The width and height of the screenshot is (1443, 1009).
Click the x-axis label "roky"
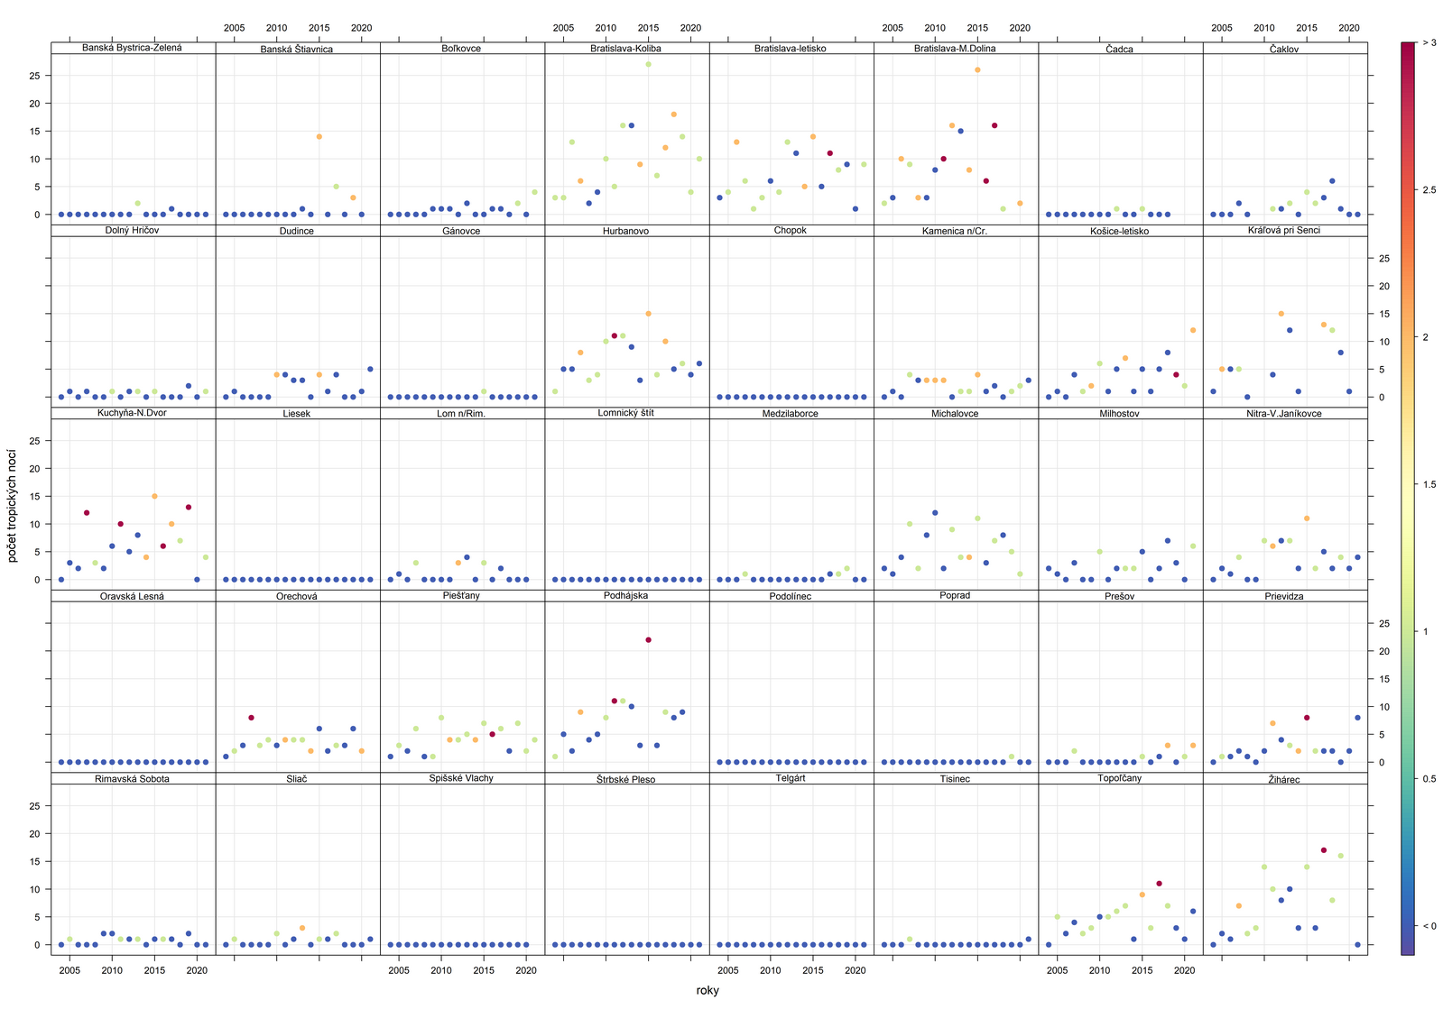coord(708,990)
